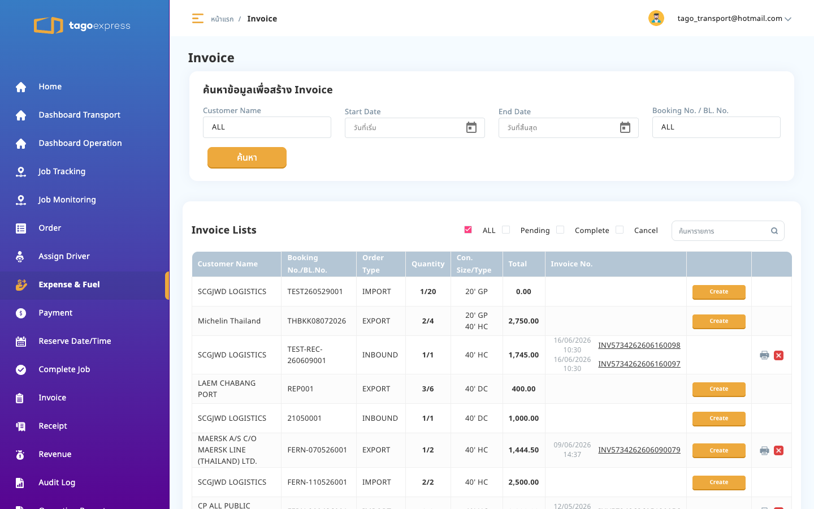The image size is (814, 509).
Task: Click the Expense & Fuel hand-coin icon
Action: [x=21, y=285]
